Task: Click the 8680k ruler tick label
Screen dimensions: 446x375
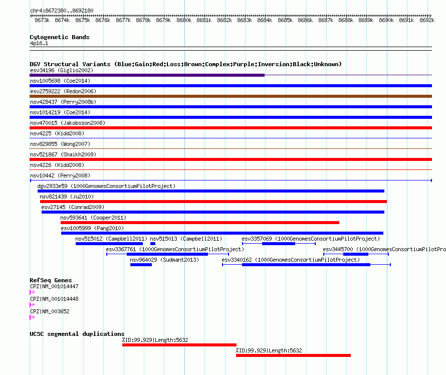Action: [x=184, y=20]
